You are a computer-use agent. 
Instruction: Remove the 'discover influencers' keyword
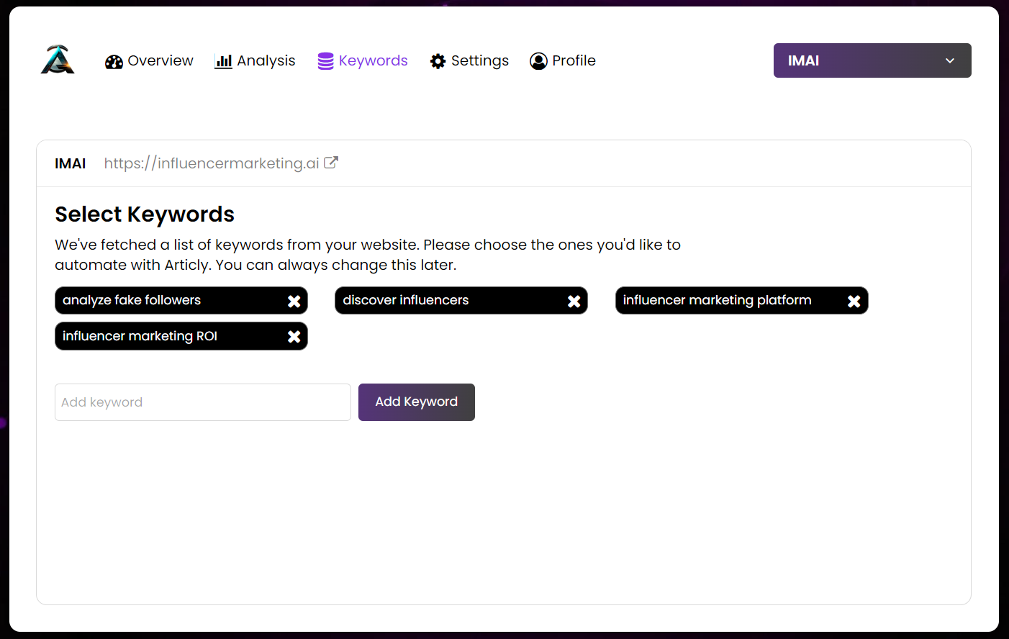(x=574, y=302)
